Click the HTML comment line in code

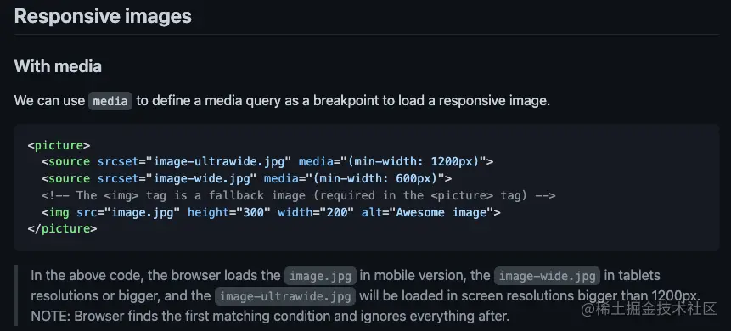[298, 195]
